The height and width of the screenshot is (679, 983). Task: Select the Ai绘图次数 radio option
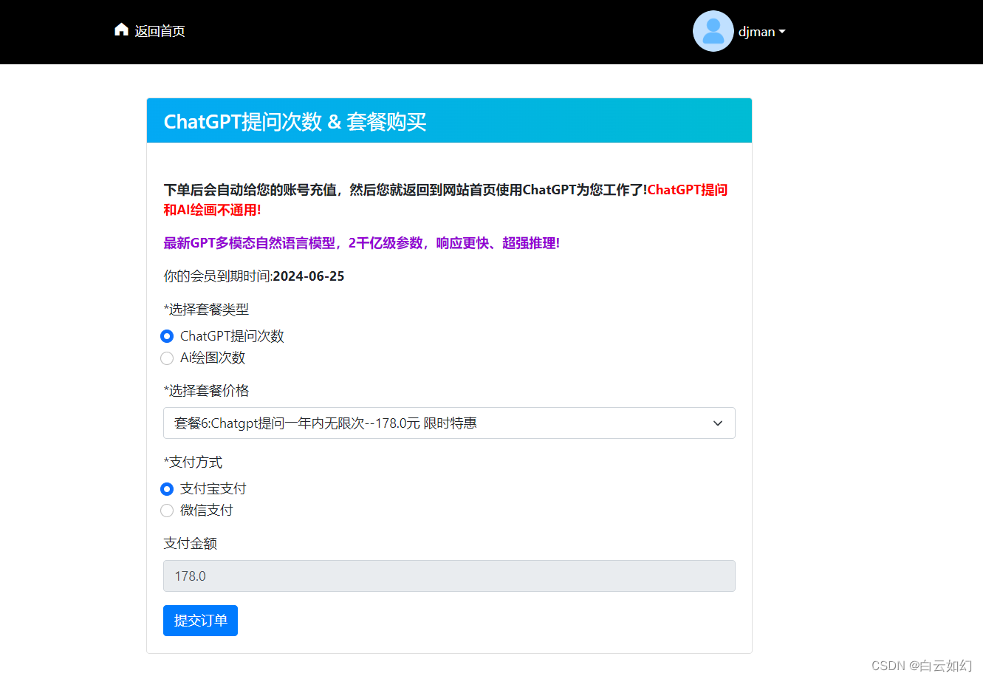[167, 358]
